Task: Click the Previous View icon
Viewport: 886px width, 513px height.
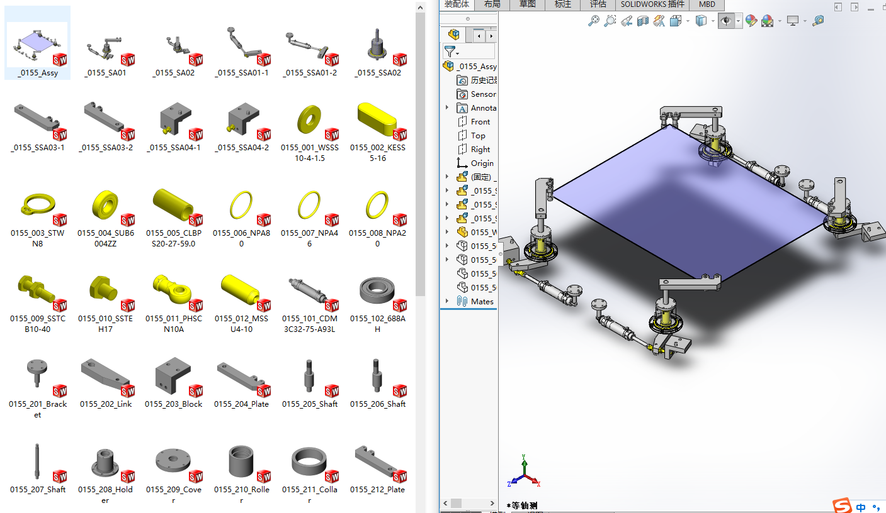Action: coord(627,21)
